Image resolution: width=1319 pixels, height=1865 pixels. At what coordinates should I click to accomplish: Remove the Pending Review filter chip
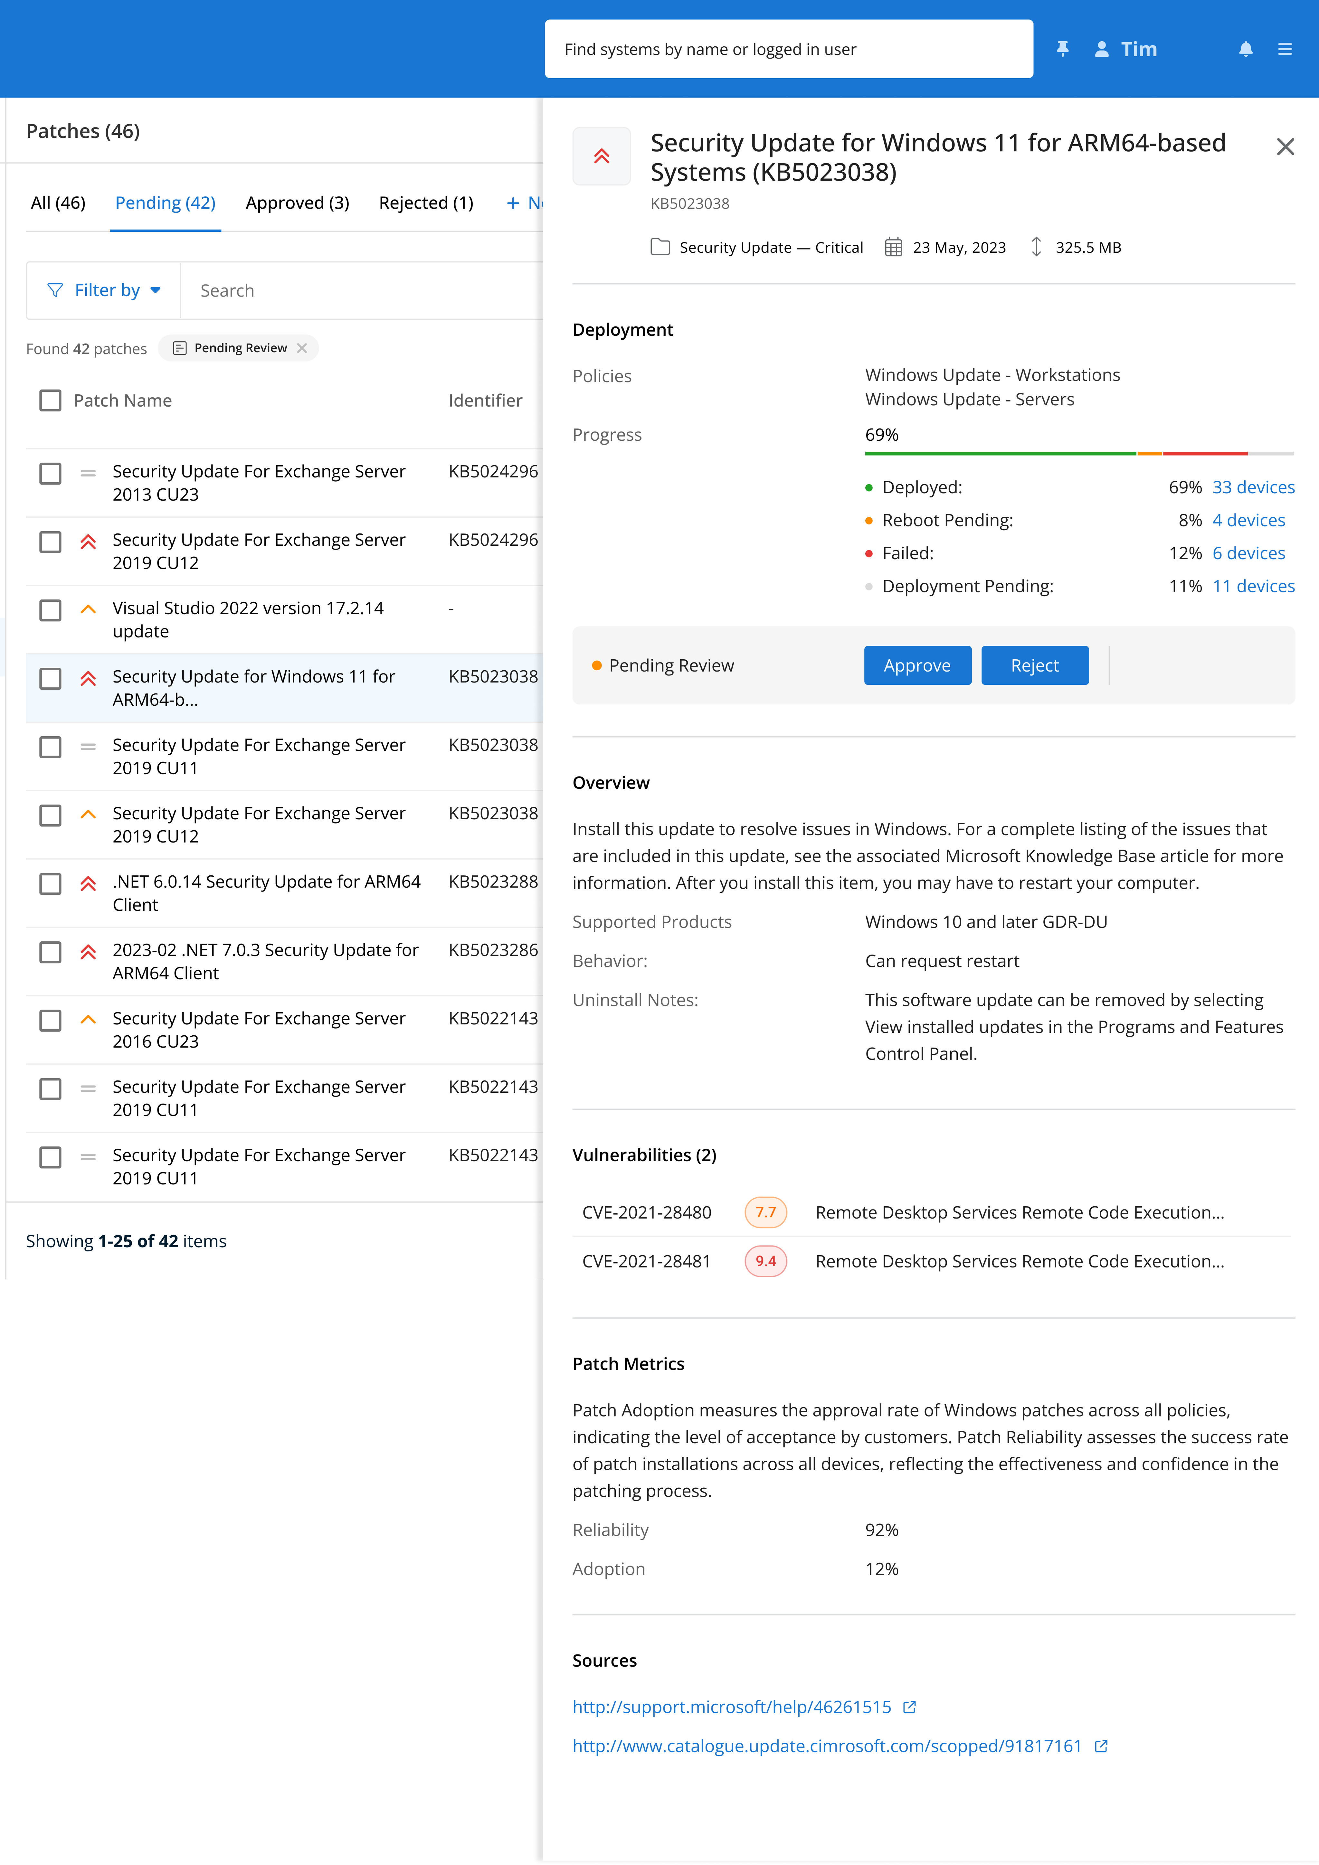[301, 348]
